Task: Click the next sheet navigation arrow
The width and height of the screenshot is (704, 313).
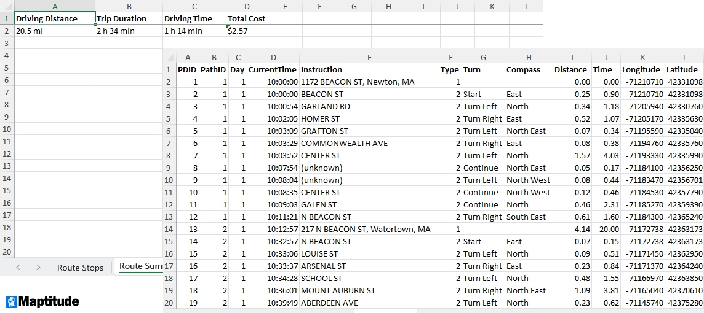Action: click(x=38, y=267)
